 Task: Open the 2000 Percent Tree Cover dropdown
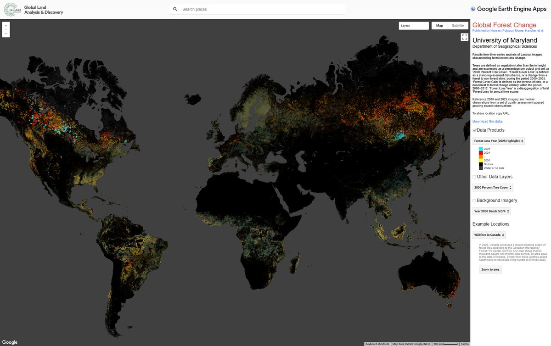click(x=493, y=187)
